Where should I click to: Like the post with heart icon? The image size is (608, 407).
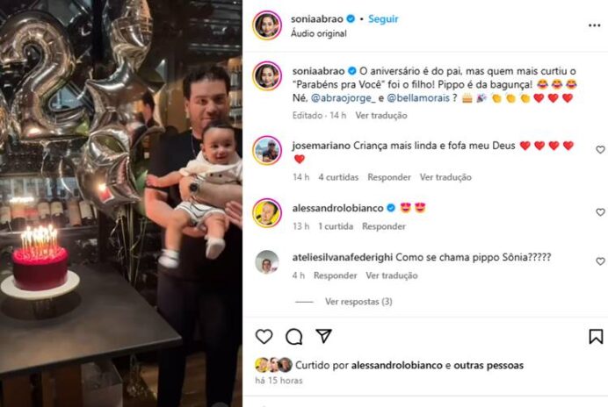click(264, 337)
